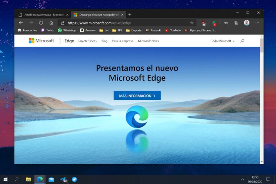Open Twitch bookmark

coord(47,30)
